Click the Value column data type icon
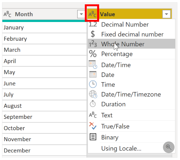 click(92, 14)
